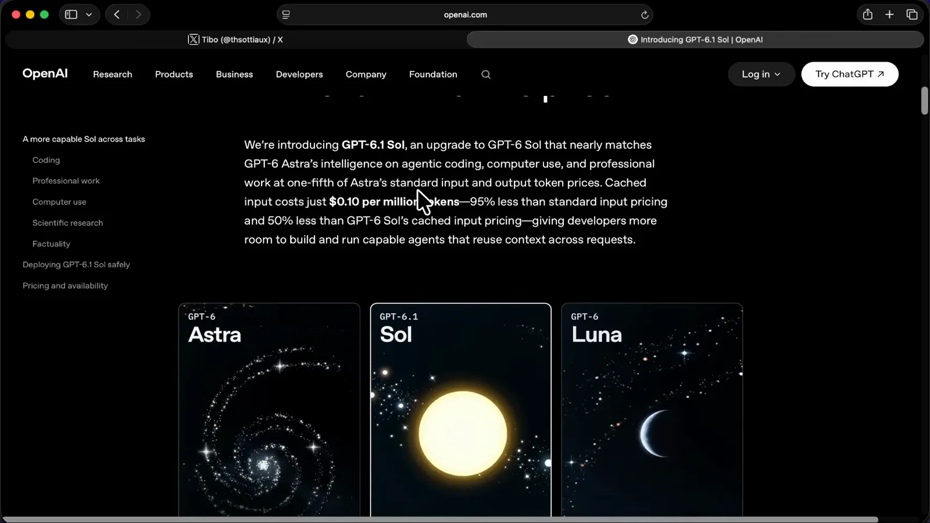
Task: Jump to Deploying GPT-6.1 Sol safely
Action: pos(76,264)
